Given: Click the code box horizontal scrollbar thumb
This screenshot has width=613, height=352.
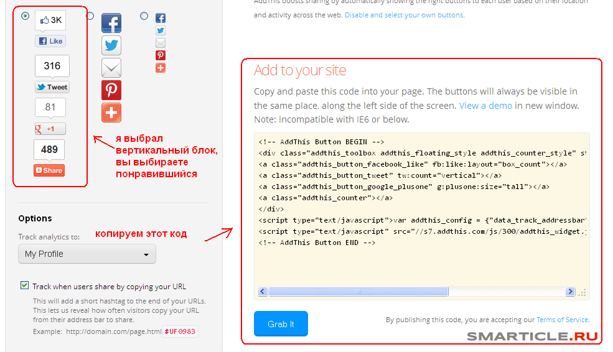Looking at the screenshot, I should 358,292.
